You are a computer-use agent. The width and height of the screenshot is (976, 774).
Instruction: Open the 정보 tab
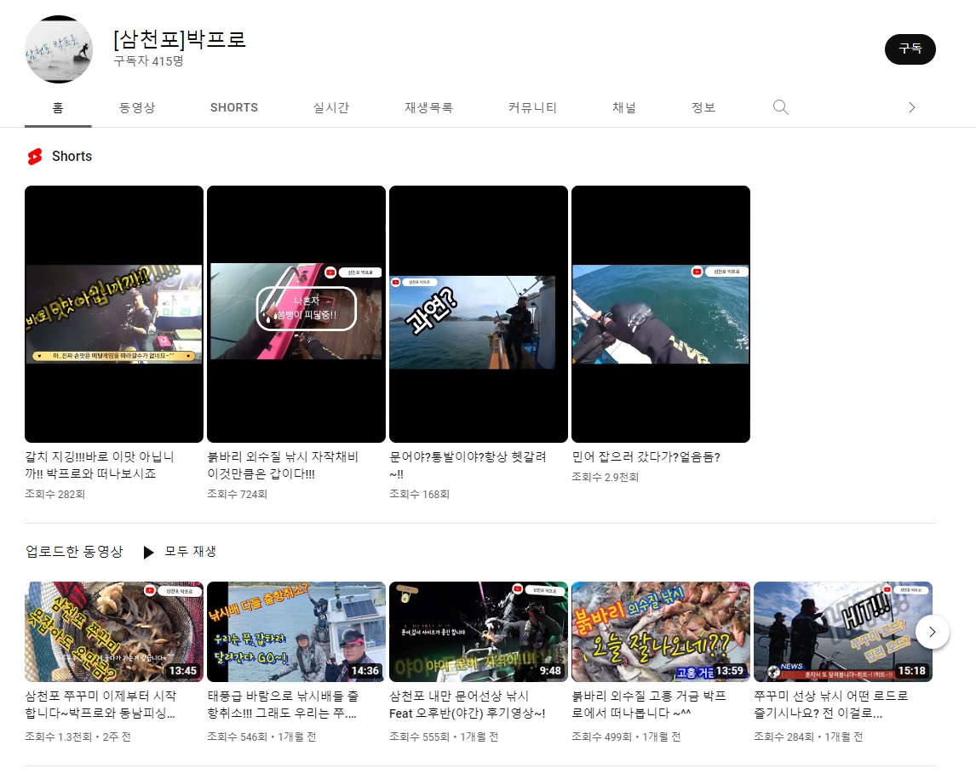pyautogui.click(x=703, y=107)
